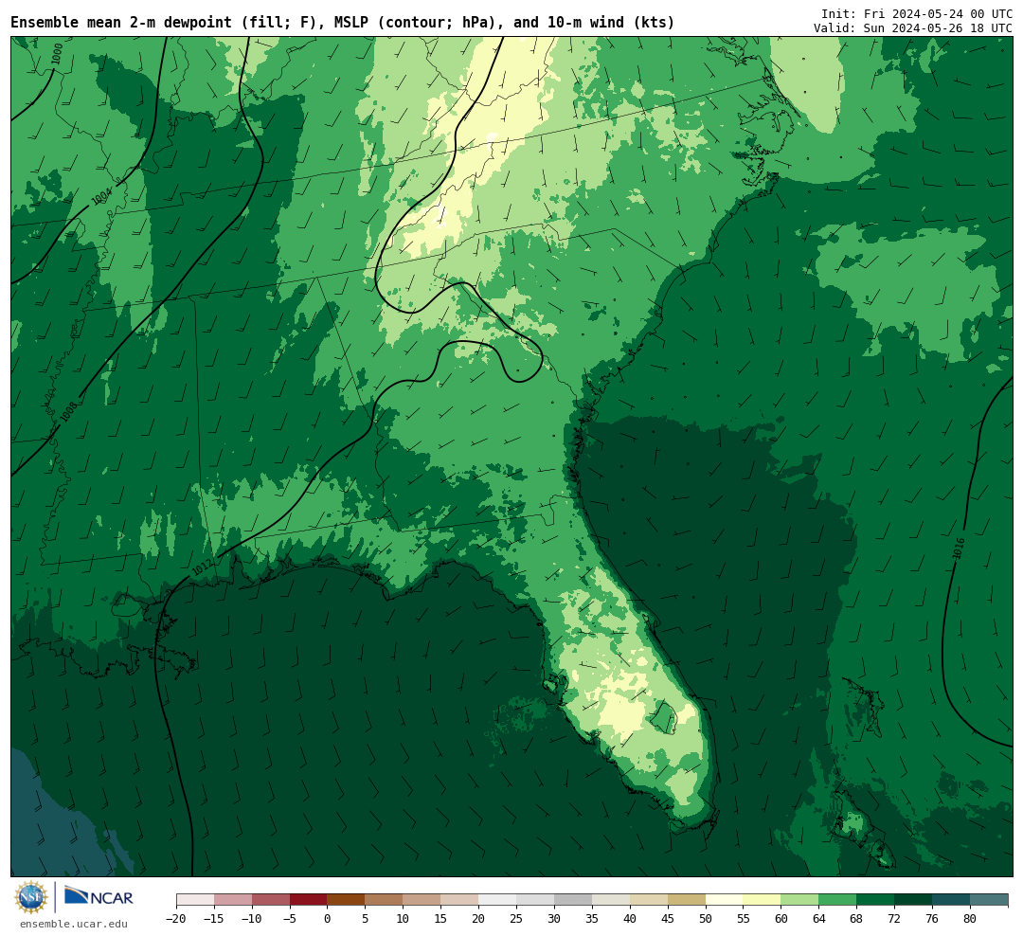Pick the 5 to 10 light brown swatch
Image resolution: width=1023 pixels, height=936 pixels.
click(x=385, y=900)
